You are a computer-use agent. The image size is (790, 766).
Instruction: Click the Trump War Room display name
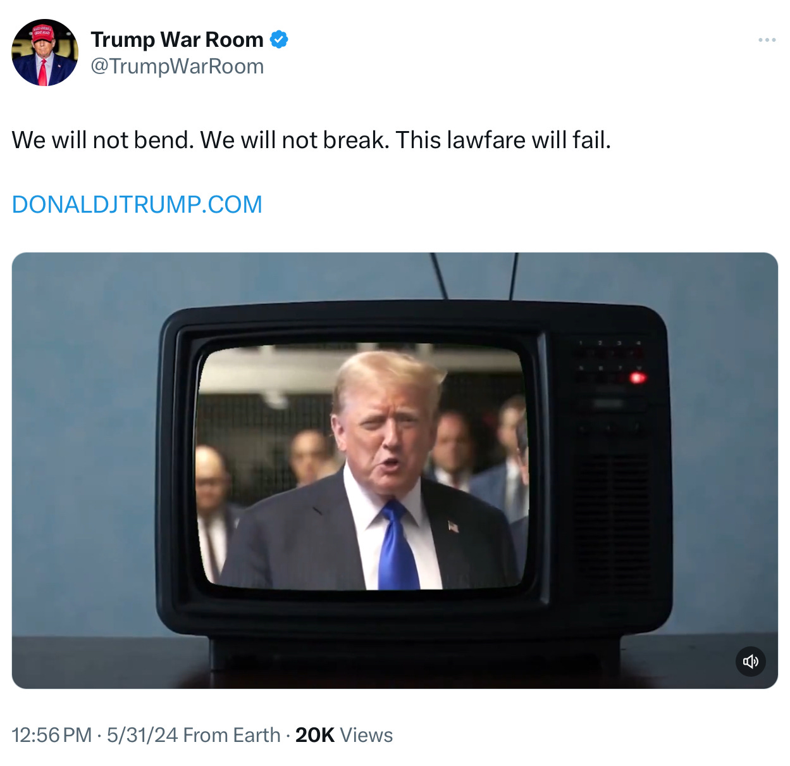tap(177, 39)
